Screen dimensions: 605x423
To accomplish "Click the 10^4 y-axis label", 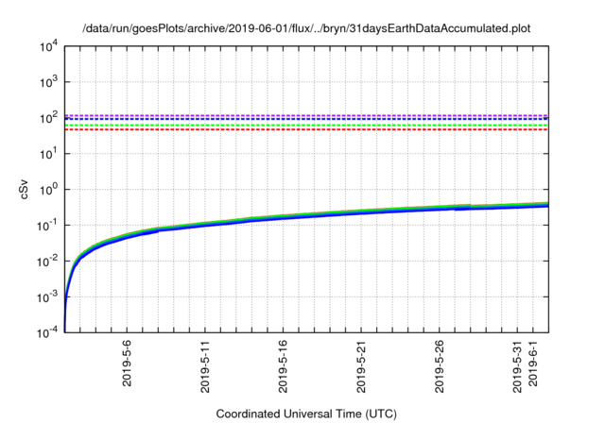I will click(49, 47).
